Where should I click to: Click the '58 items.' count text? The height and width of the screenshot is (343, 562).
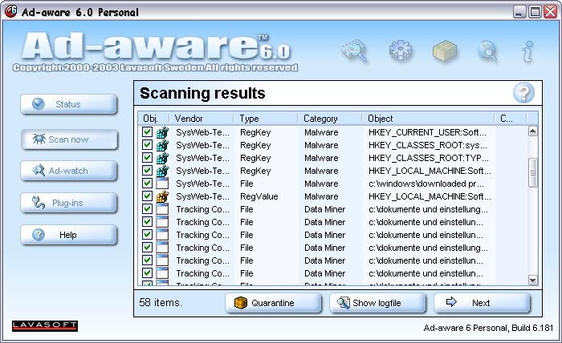click(161, 303)
